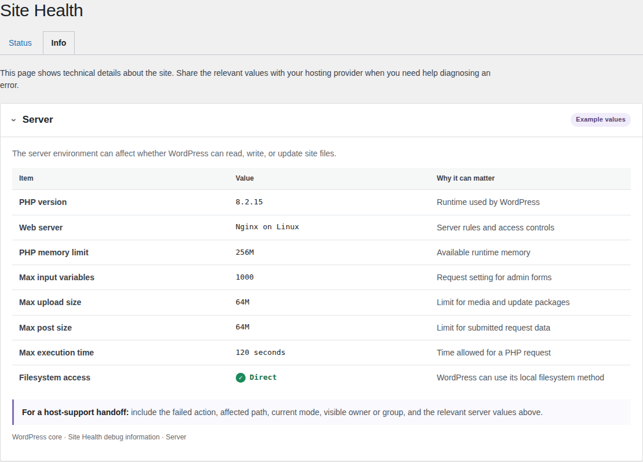Screen dimensions: 643x462
Task: Click the Why it can matter header
Action: [x=465, y=178]
